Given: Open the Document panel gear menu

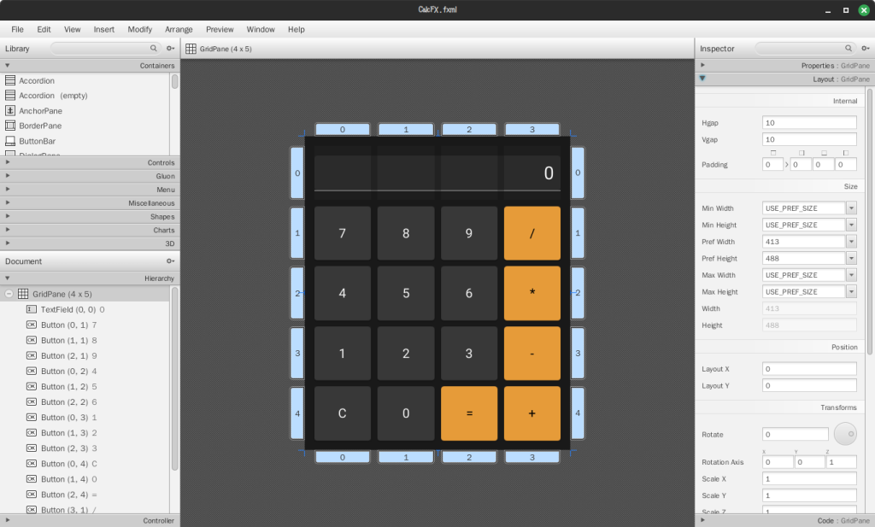Looking at the screenshot, I should point(171,261).
